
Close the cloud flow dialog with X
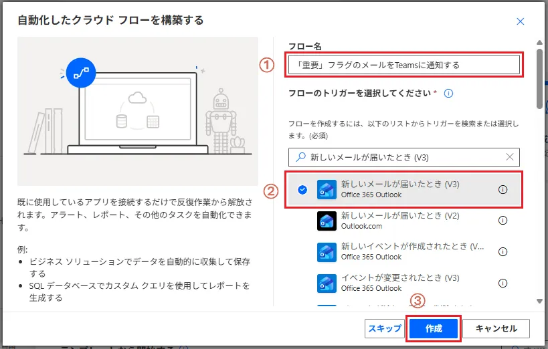point(520,21)
